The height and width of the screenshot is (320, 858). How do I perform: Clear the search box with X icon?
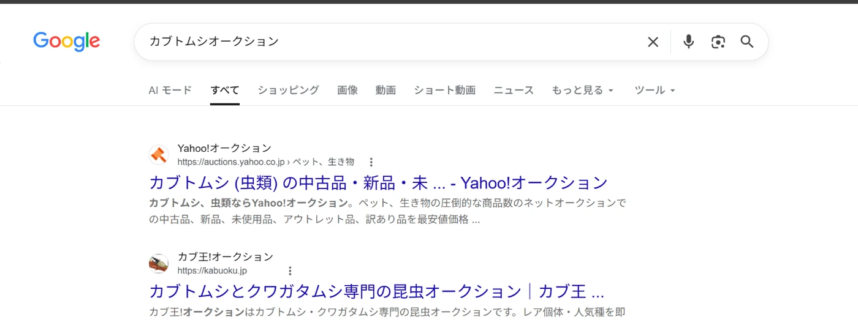click(x=653, y=42)
